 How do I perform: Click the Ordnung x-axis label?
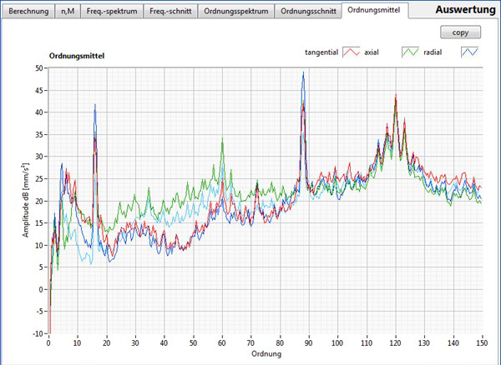[265, 353]
